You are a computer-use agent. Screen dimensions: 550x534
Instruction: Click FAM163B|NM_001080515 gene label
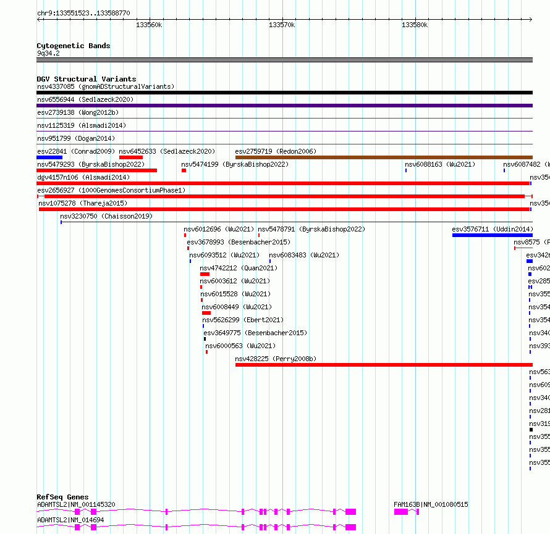[x=431, y=504]
